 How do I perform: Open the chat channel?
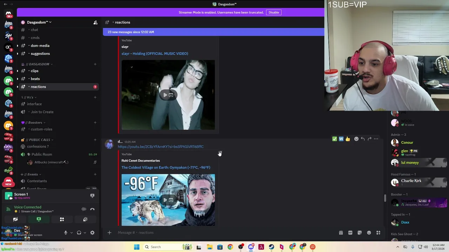coord(59,30)
